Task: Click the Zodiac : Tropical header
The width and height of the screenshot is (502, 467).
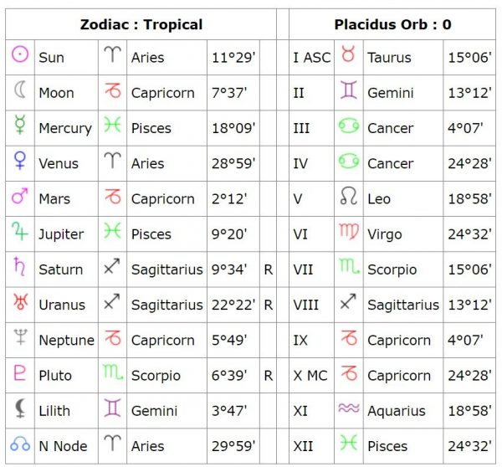Action: click(141, 24)
